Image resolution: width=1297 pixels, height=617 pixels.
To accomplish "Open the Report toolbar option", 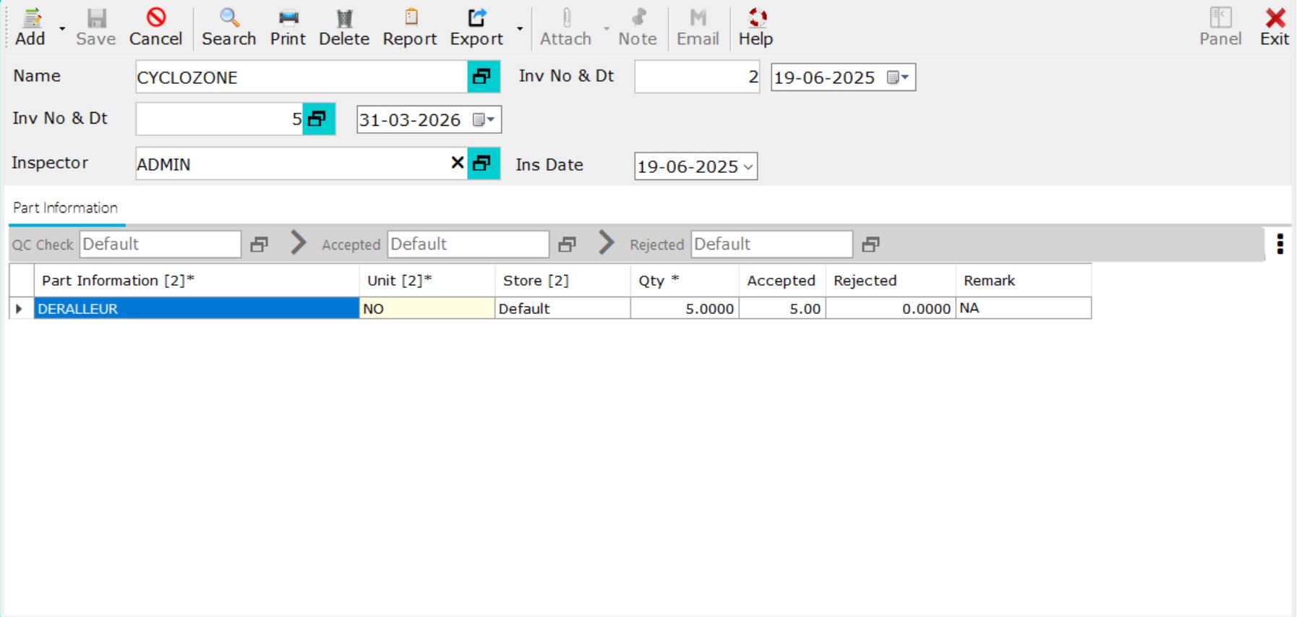I will tap(409, 27).
